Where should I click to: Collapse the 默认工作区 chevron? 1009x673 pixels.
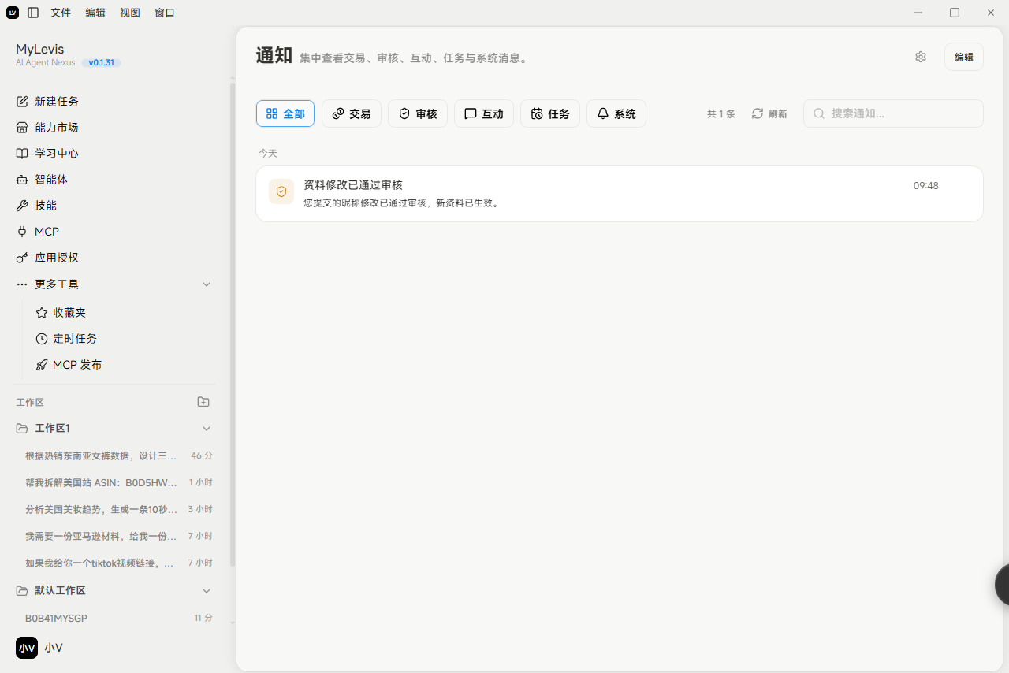pyautogui.click(x=207, y=591)
